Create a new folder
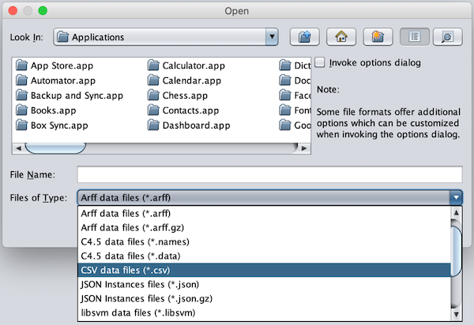 coord(378,37)
